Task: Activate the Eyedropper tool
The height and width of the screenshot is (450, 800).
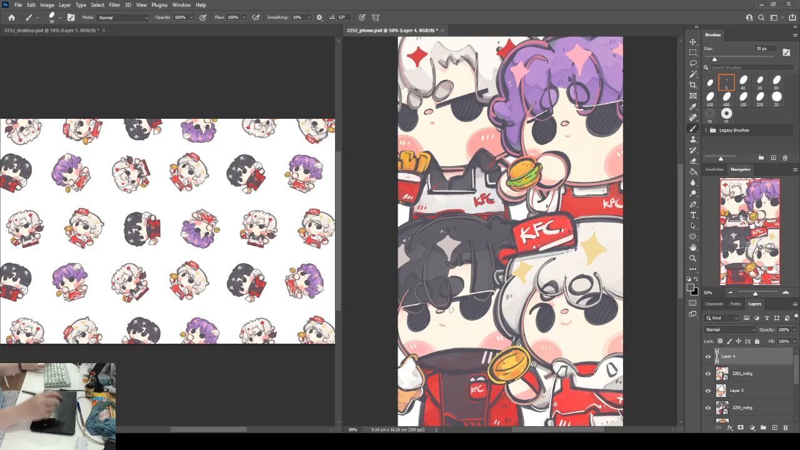Action: [692, 107]
